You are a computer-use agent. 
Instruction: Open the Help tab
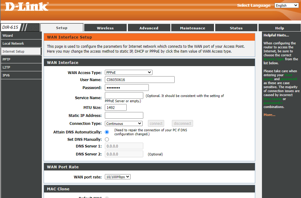coord(279,28)
